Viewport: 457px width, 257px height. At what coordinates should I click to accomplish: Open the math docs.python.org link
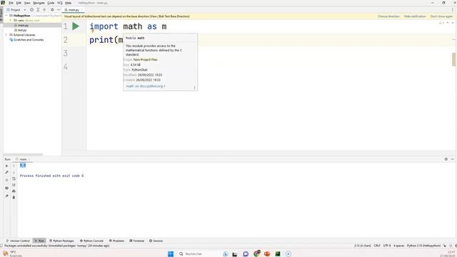(x=145, y=86)
